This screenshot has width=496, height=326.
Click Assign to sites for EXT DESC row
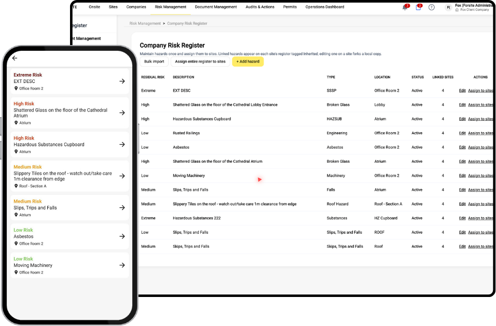(x=480, y=91)
